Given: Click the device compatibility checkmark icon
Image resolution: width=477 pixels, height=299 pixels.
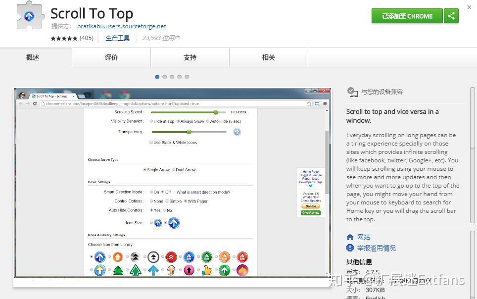Looking at the screenshot, I should [353, 92].
